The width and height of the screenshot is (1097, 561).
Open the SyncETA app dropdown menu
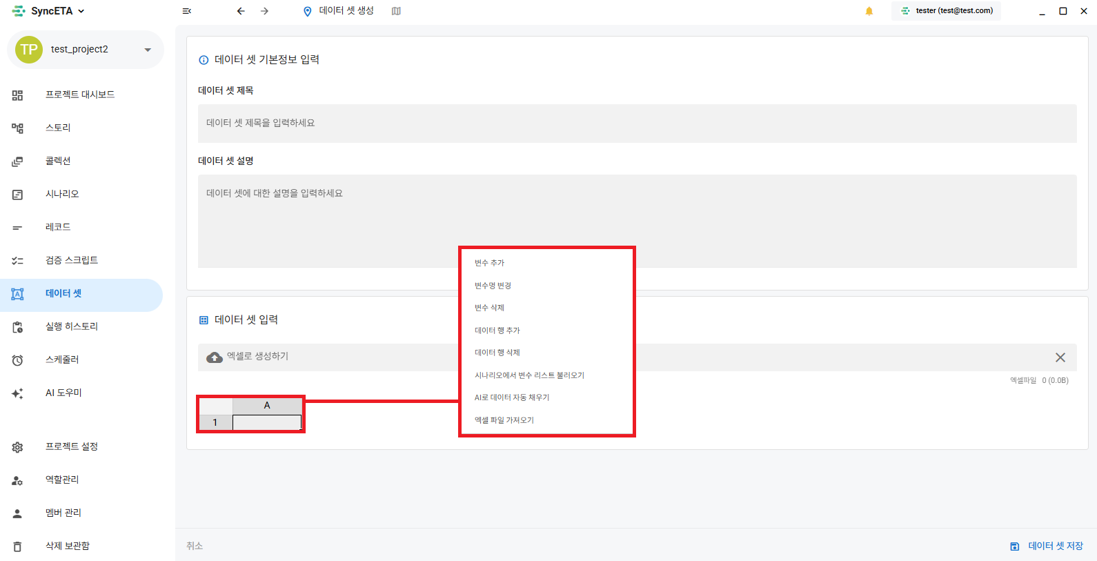[81, 11]
